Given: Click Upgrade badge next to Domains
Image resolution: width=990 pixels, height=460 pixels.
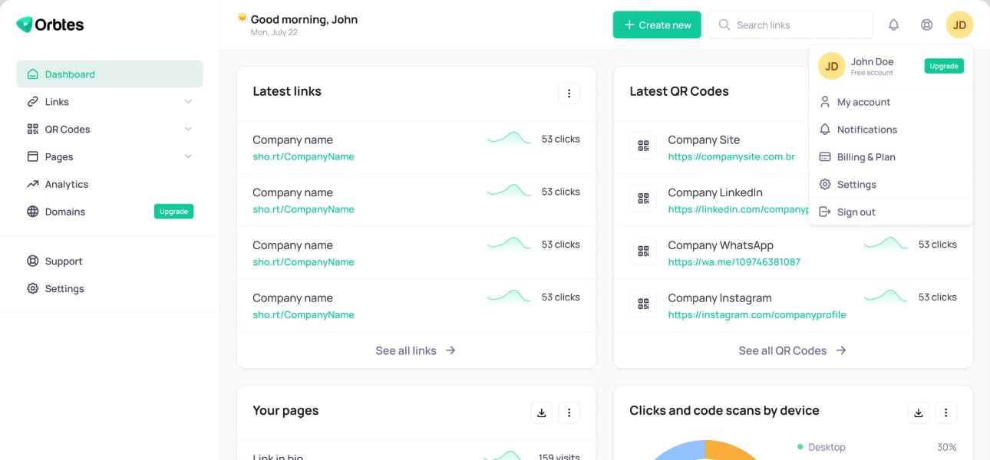Looking at the screenshot, I should (173, 212).
